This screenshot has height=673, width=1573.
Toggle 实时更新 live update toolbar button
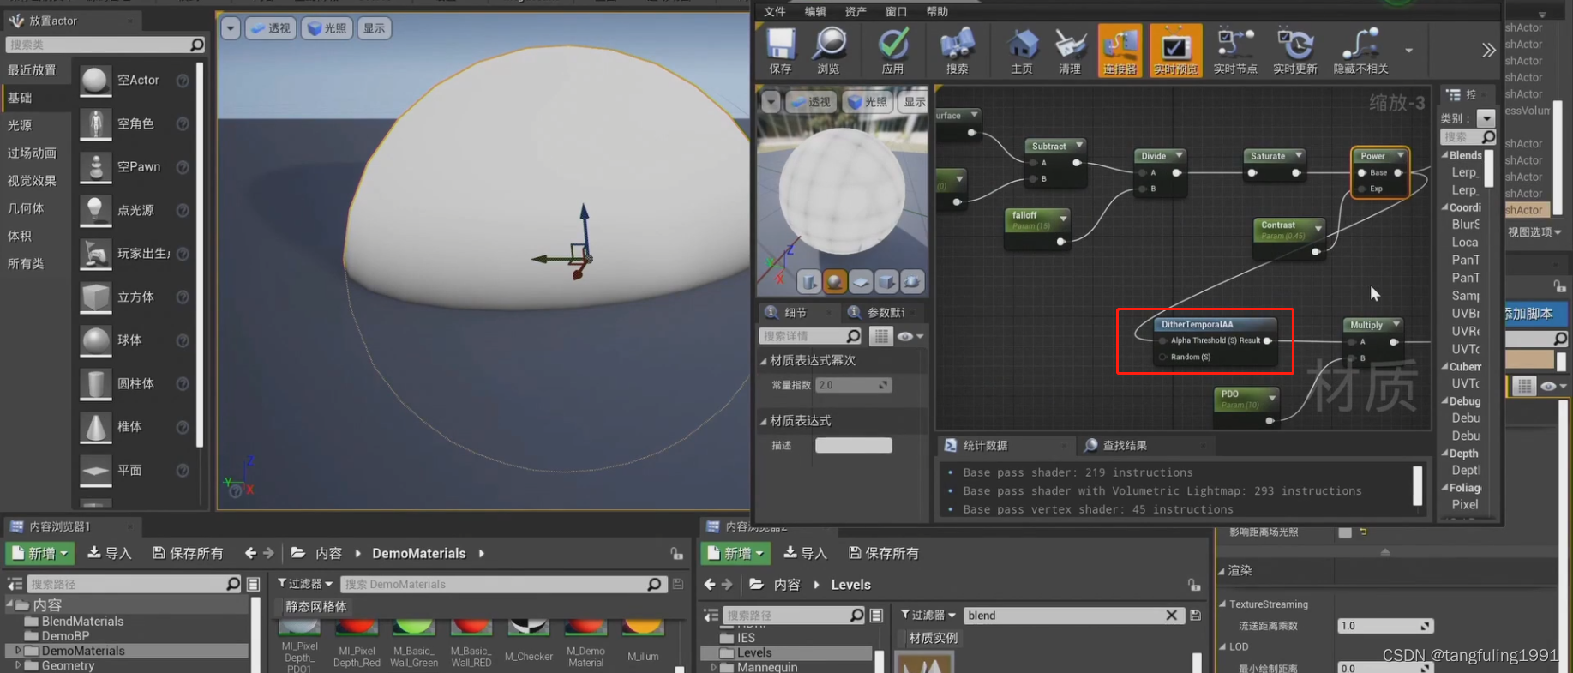[x=1294, y=51]
